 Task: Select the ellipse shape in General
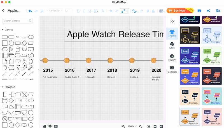31,37
